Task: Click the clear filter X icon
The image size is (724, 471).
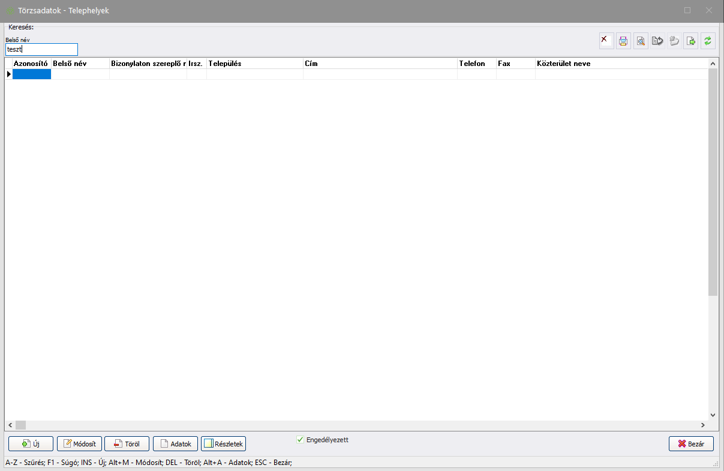Action: coord(606,41)
